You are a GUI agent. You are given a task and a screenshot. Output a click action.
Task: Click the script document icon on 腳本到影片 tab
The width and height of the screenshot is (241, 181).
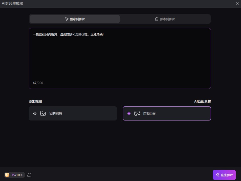[157, 19]
